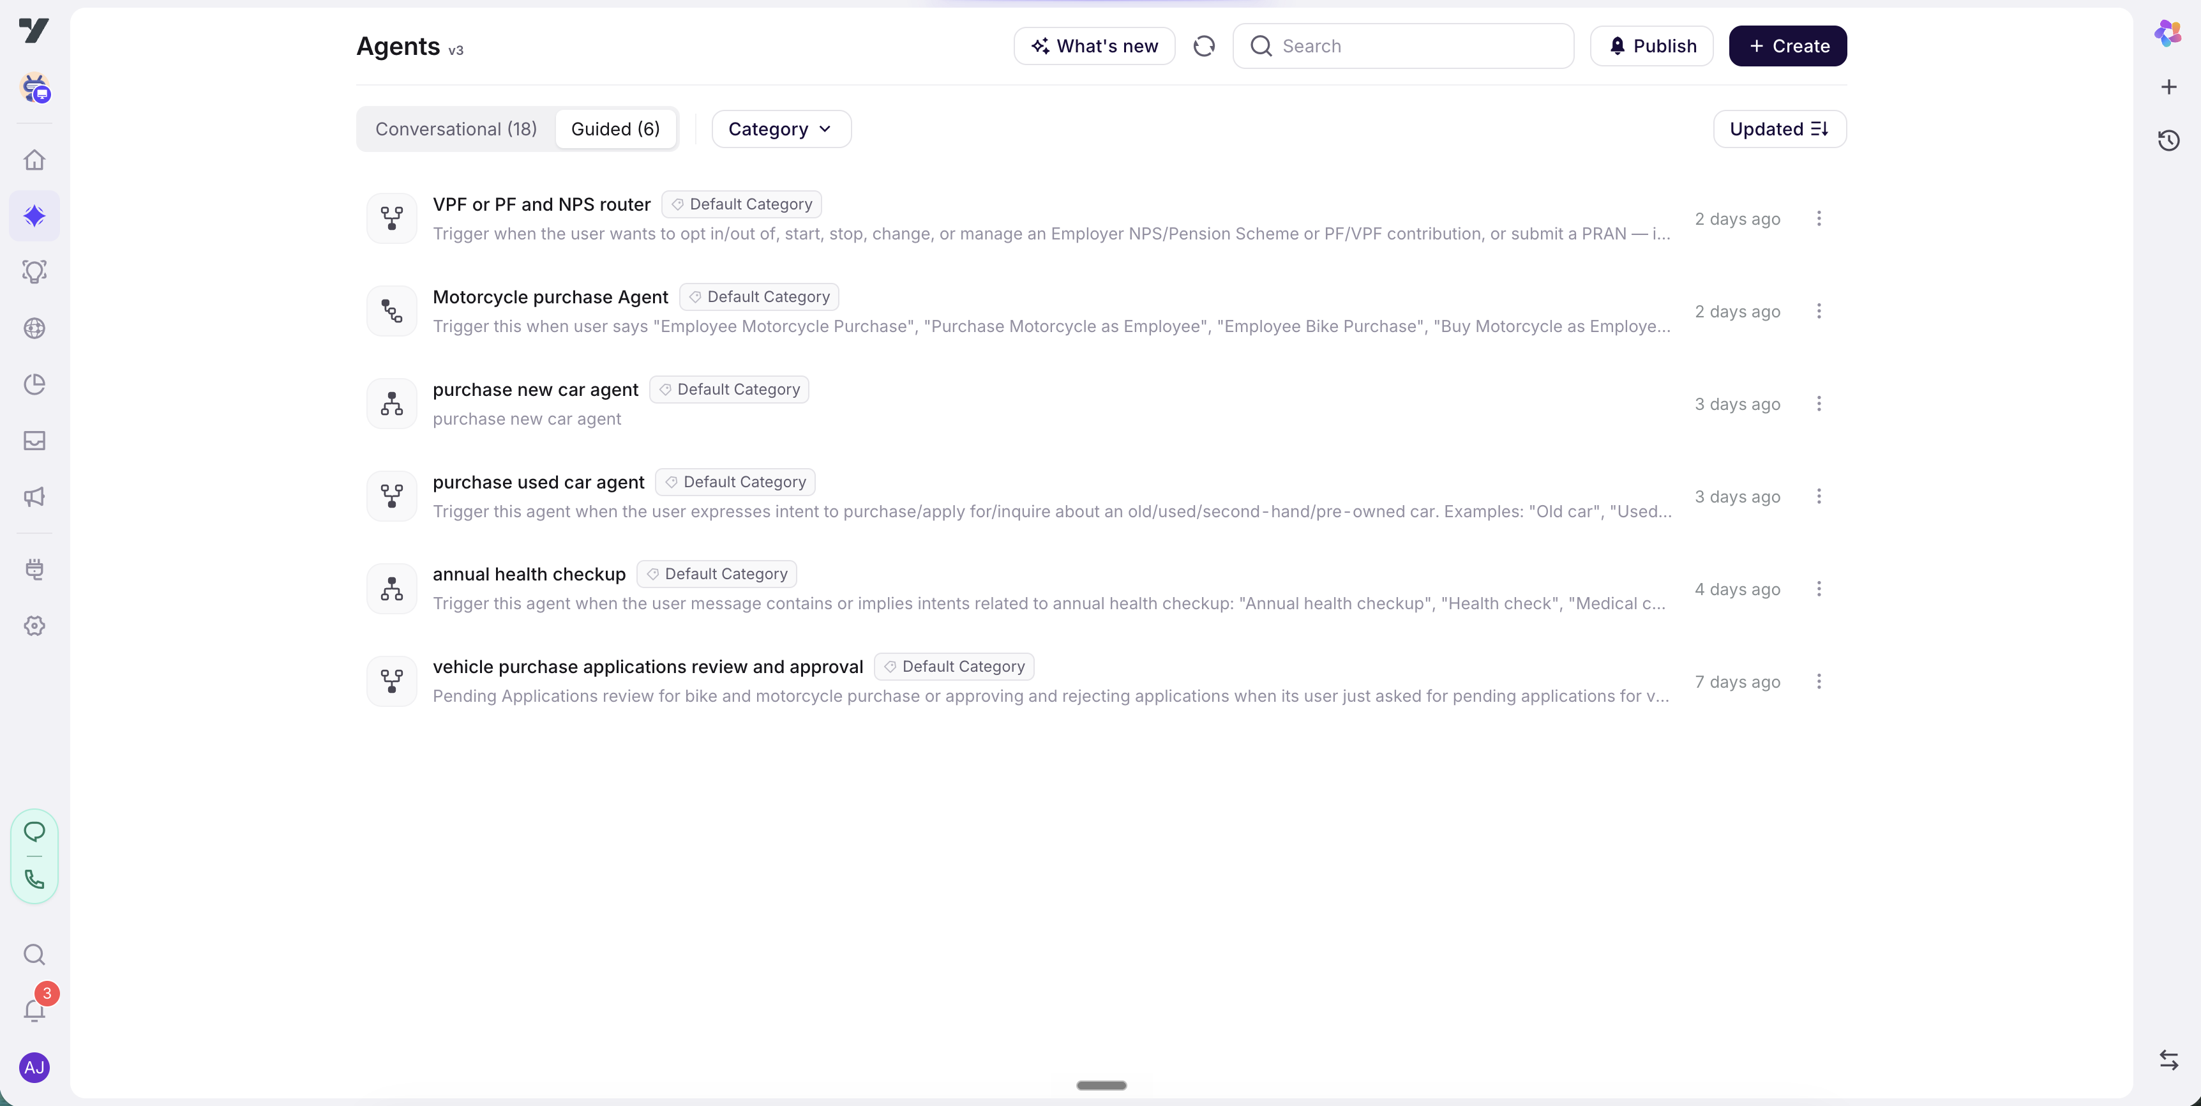This screenshot has height=1106, width=2201.
Task: Open the megaphone campaigns icon
Action: point(34,497)
